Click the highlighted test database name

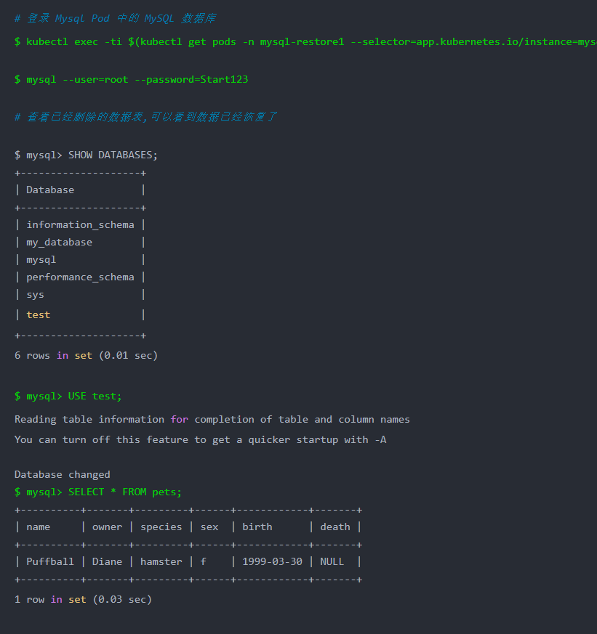(39, 314)
